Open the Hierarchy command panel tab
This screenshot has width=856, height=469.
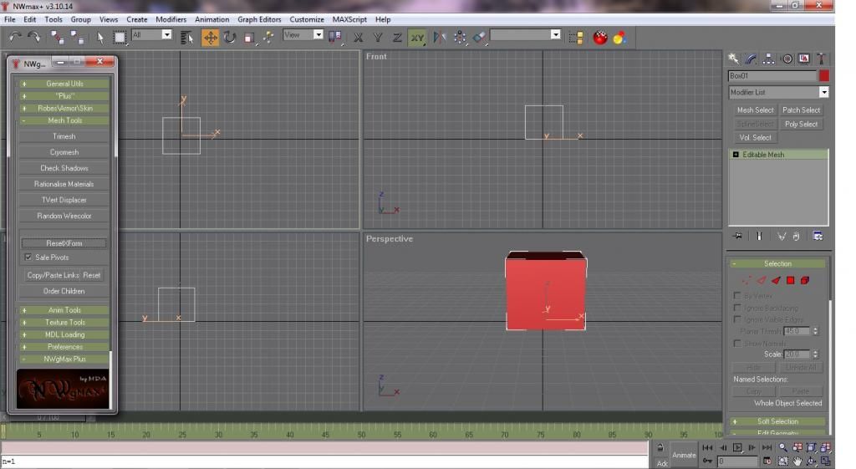768,59
